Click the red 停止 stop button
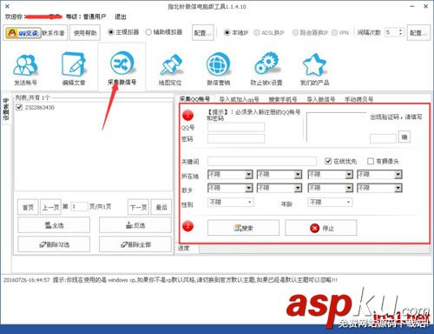The height and width of the screenshot is (334, 434). pyautogui.click(x=321, y=228)
